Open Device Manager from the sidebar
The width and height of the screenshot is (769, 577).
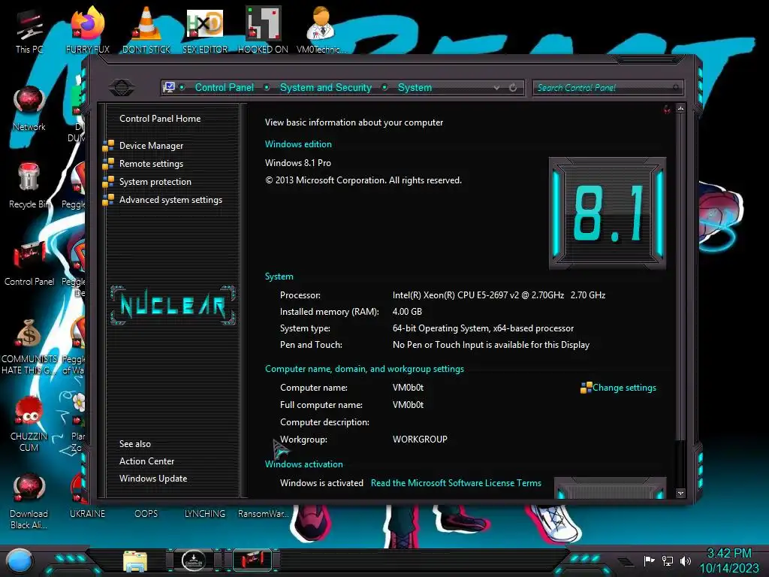tap(151, 146)
